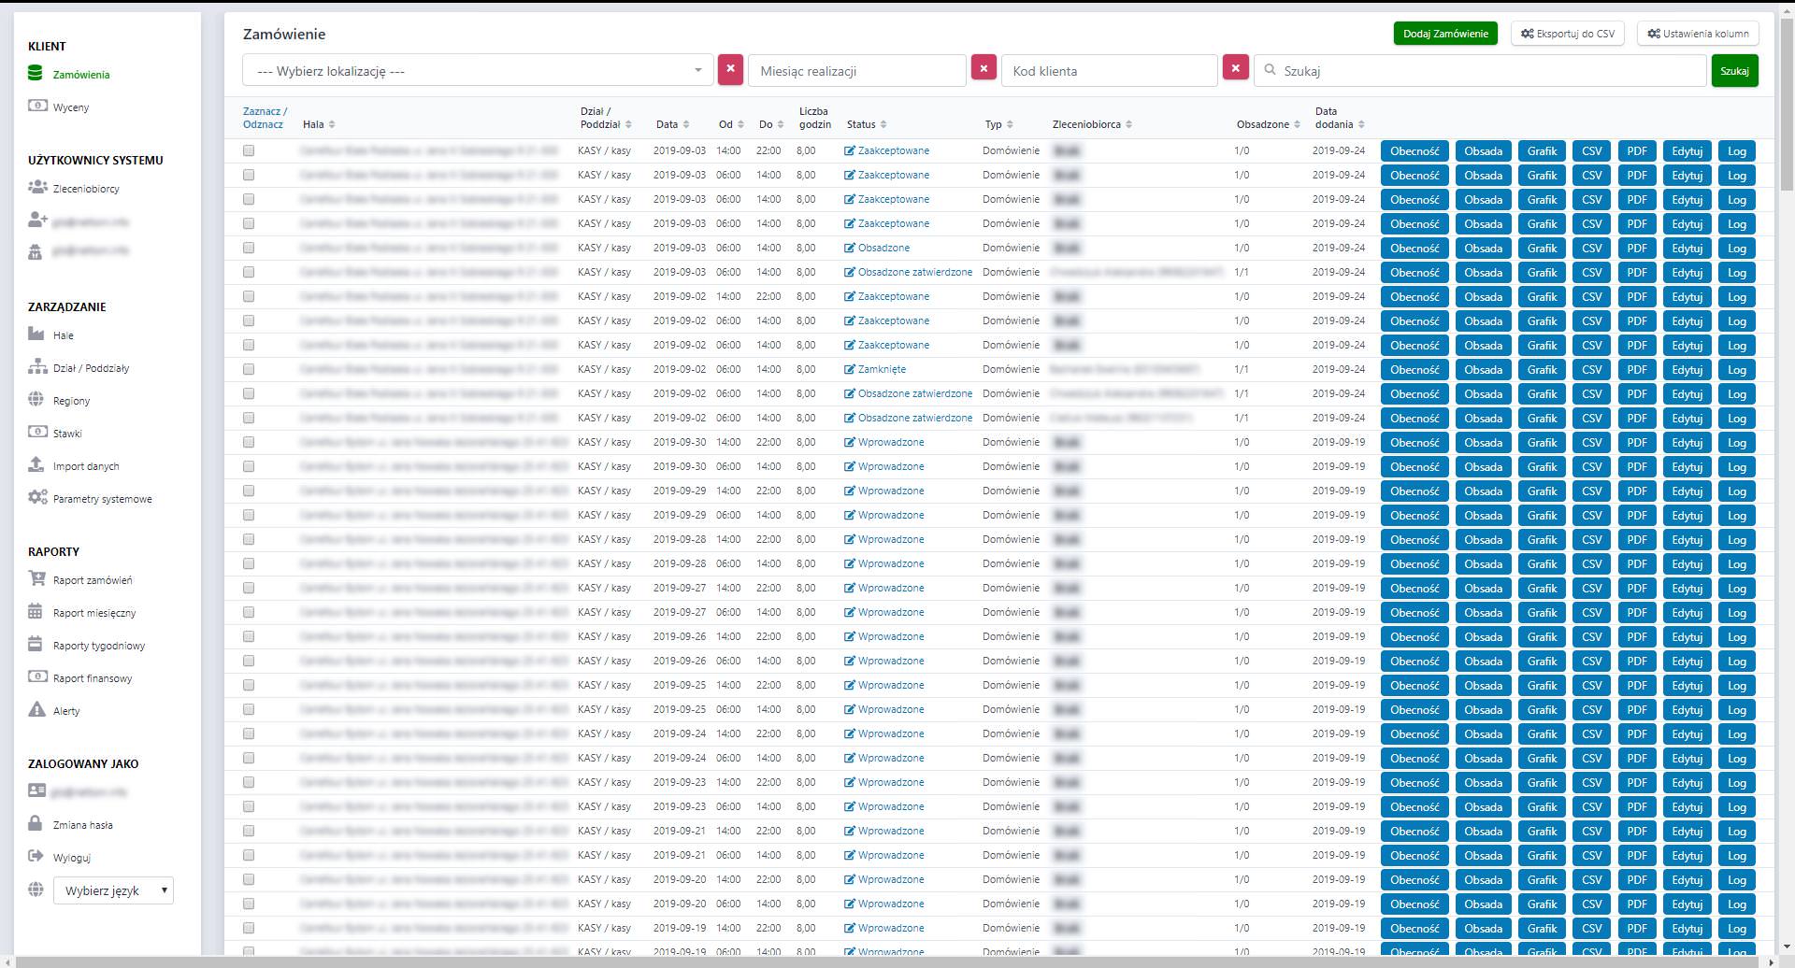Click the green Dodaj Zamówienie button

pyautogui.click(x=1444, y=34)
